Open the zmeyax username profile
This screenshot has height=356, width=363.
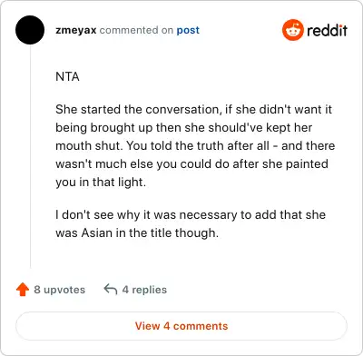coord(76,30)
